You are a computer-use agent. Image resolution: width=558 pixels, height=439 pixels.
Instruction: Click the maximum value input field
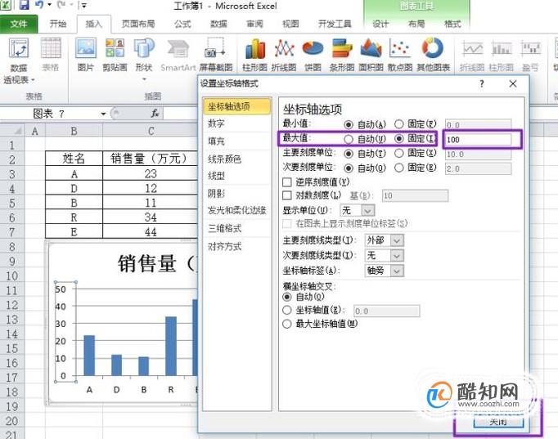click(478, 140)
